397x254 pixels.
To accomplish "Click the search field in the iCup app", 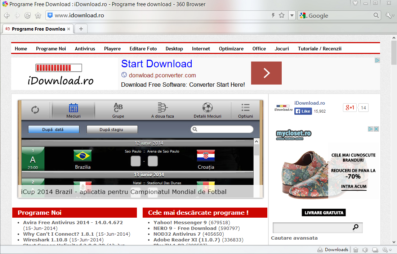I will point(222,129).
